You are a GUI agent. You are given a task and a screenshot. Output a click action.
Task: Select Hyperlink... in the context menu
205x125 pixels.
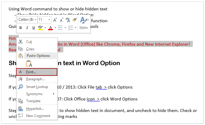coord(35,109)
